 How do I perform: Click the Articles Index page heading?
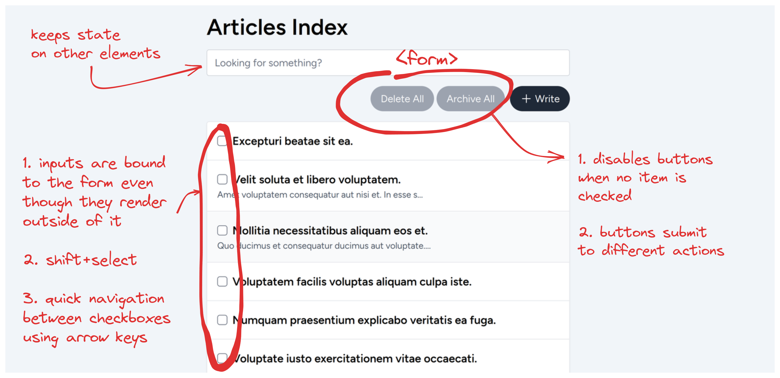(x=277, y=27)
